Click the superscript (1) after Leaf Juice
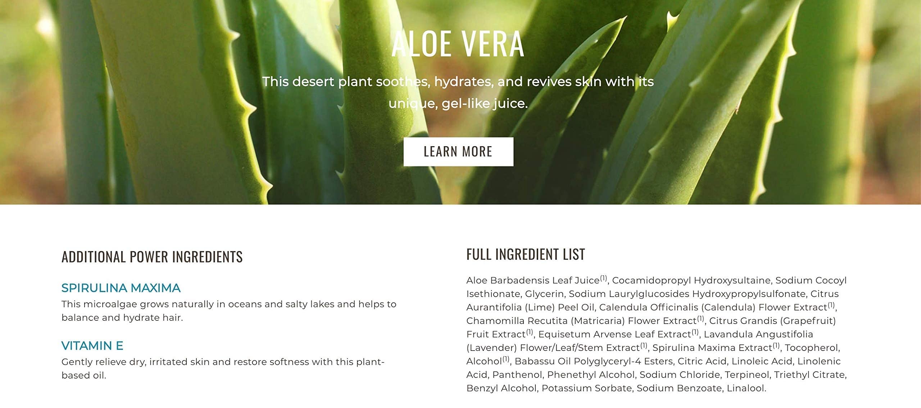 [x=604, y=278]
